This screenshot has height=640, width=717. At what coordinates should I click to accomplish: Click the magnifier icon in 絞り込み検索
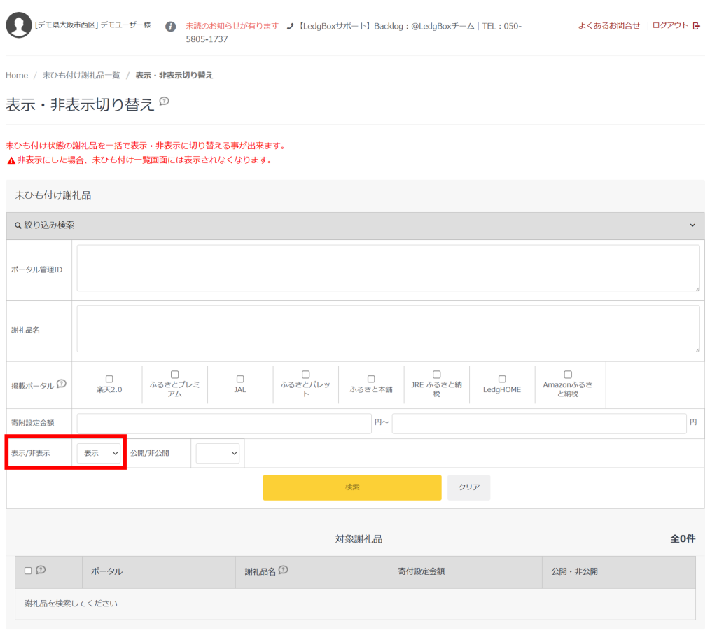point(18,225)
